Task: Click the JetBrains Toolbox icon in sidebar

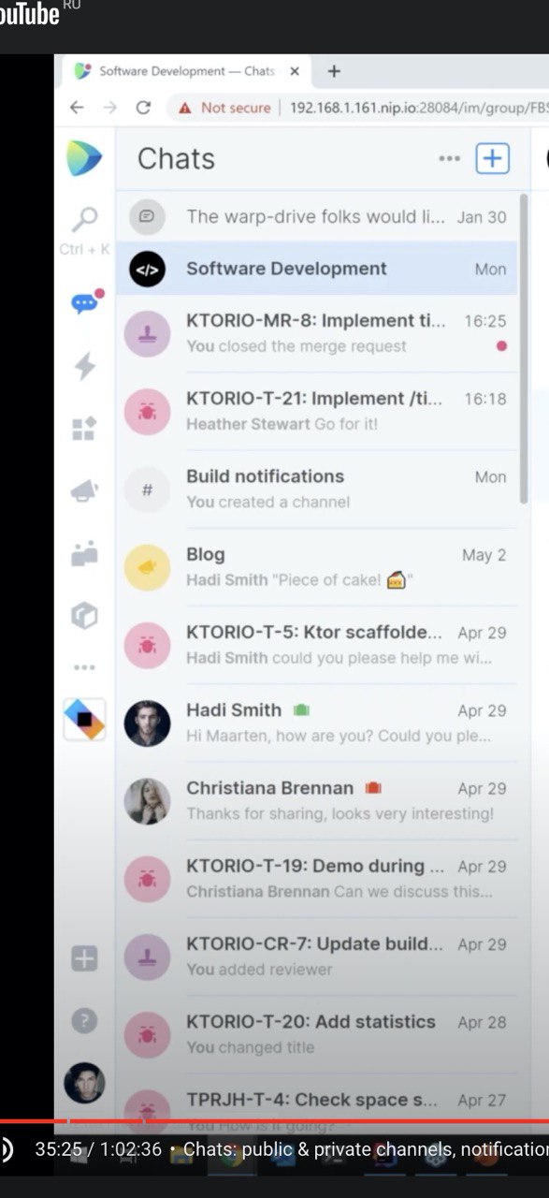Action: [x=85, y=720]
